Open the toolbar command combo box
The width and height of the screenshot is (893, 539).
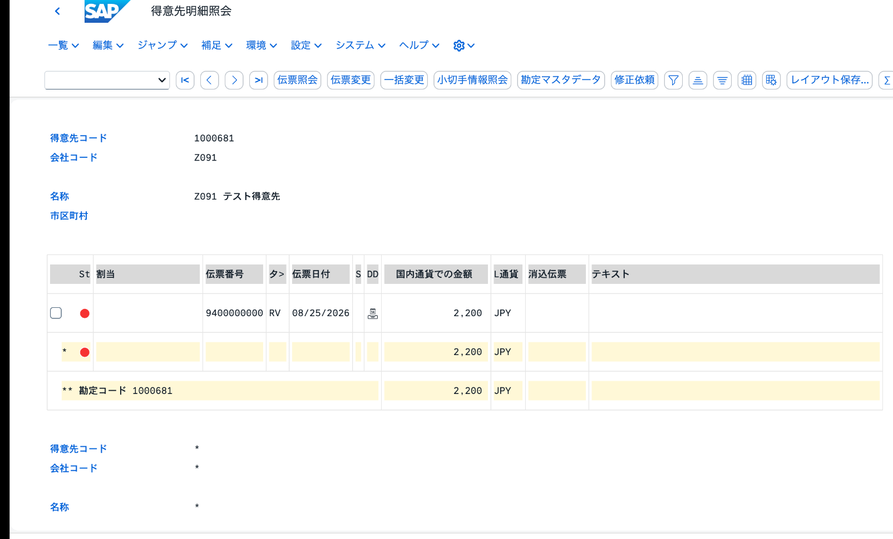(x=107, y=80)
